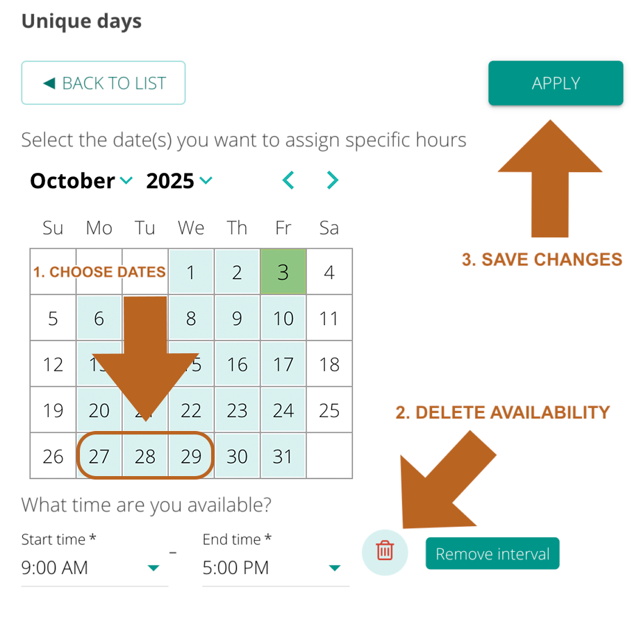
Task: Select Sunday October 19
Action: (53, 411)
